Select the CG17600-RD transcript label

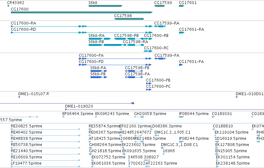pyautogui.click(x=23, y=29)
